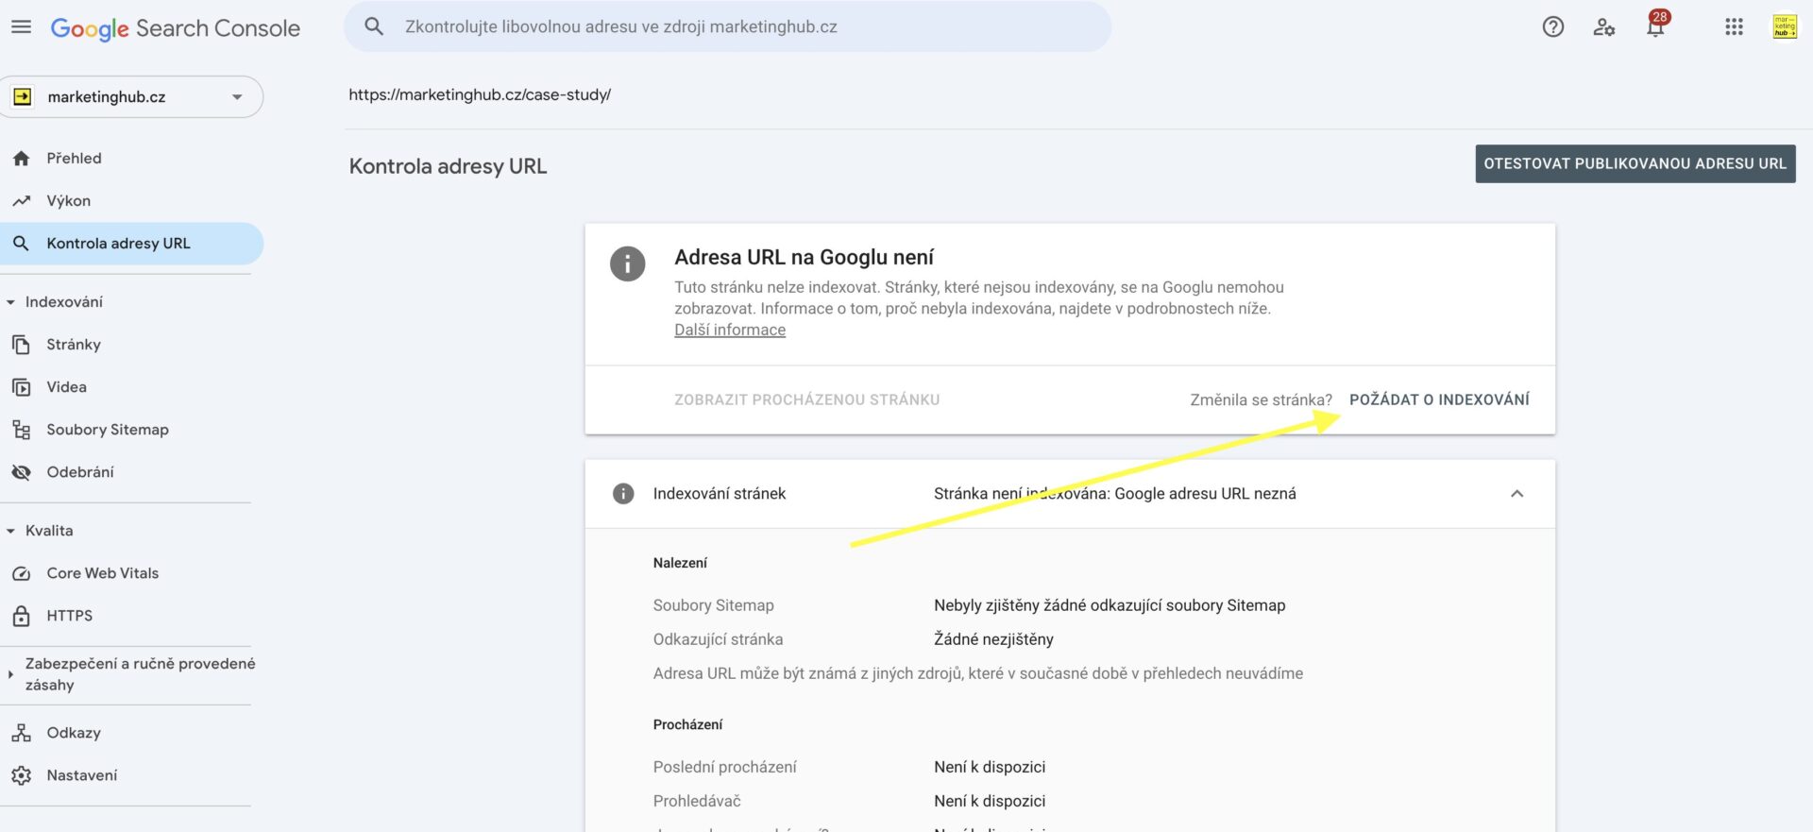Expand Zabezpečení a ručně provedené zásahy
Image resolution: width=1813 pixels, height=832 pixels.
pyautogui.click(x=10, y=674)
